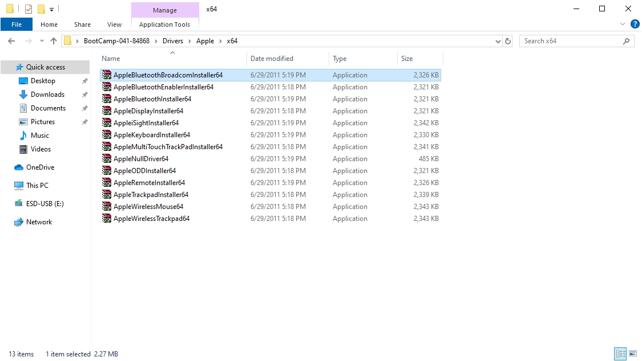Expand the ribbon with the chevron
642x361 pixels.
(623, 24)
